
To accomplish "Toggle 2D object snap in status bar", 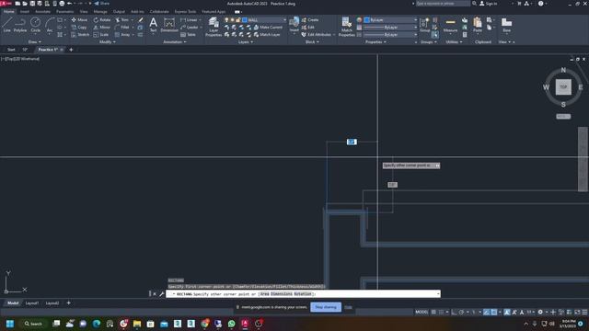I will pos(494,312).
